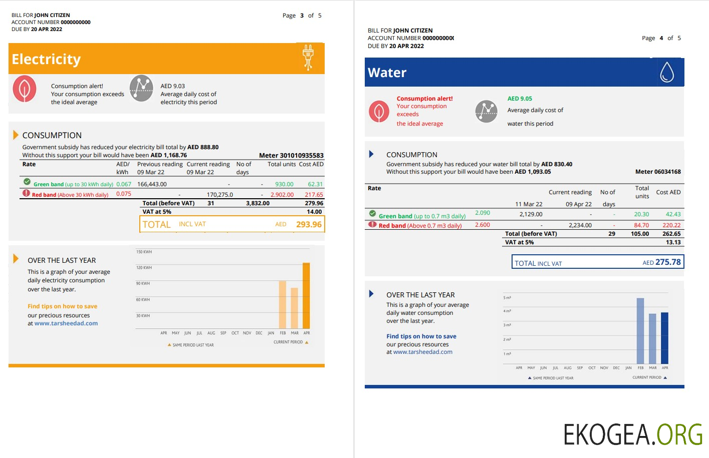Click the leaf consumption alert icon for Electricity
Image resolution: width=709 pixels, height=458 pixels.
pos(24,89)
